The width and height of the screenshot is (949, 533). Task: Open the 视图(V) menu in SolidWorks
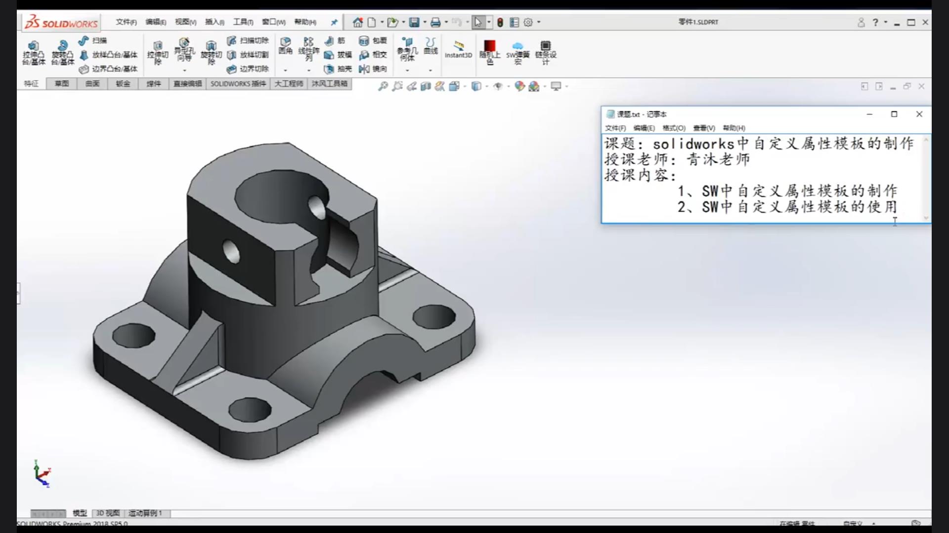(185, 22)
